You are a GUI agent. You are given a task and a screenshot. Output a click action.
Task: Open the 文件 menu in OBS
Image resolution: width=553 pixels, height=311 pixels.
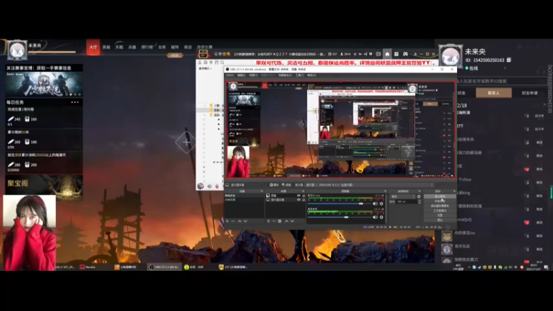(229, 75)
